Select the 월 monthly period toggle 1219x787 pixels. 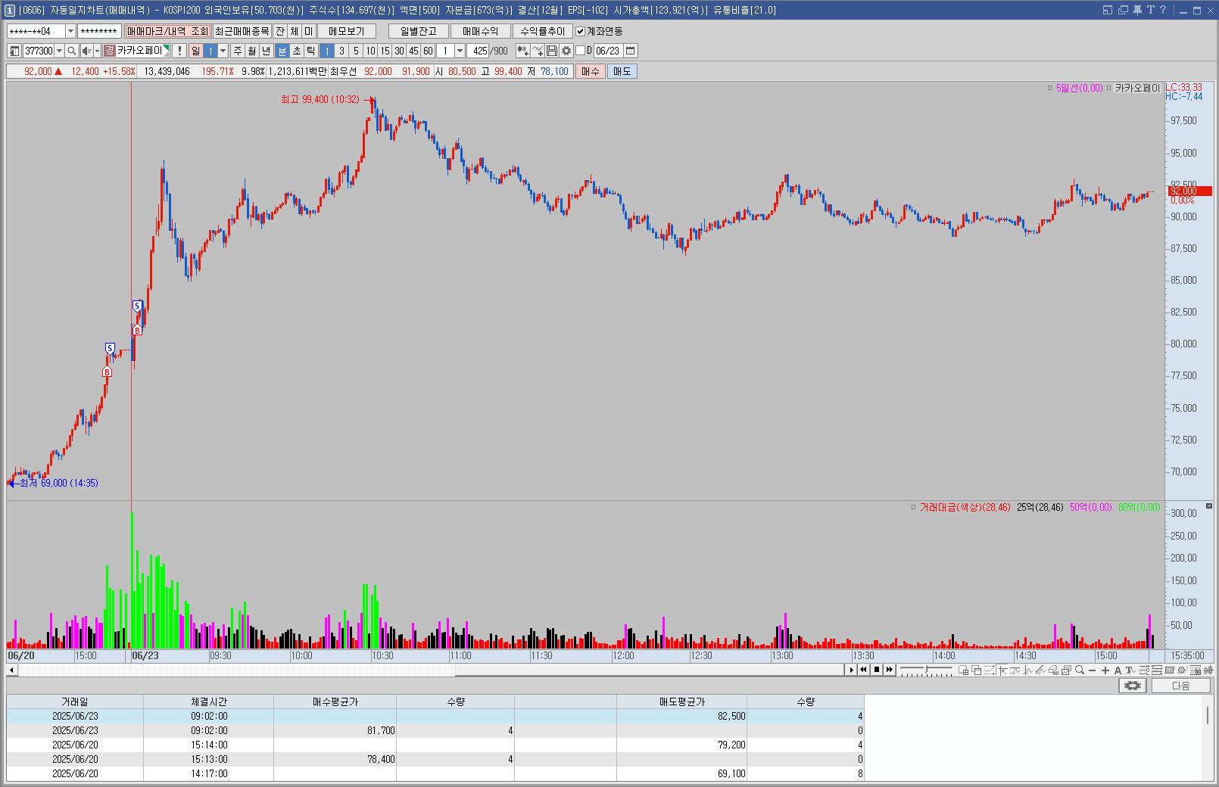(251, 51)
